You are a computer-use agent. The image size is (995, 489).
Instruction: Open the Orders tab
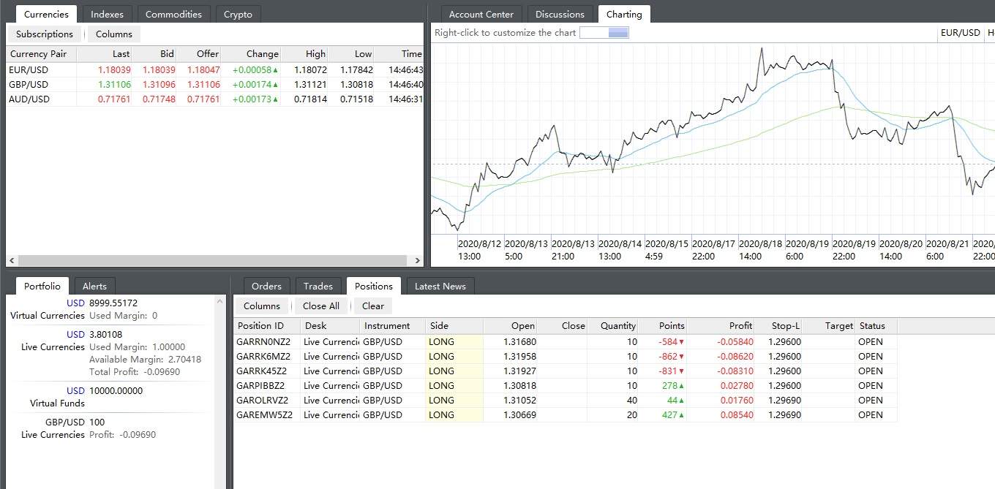[266, 286]
